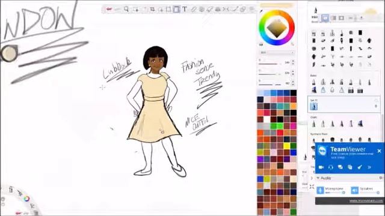Select the first Copic marker brush
The height and width of the screenshot is (216, 385).
314,124
